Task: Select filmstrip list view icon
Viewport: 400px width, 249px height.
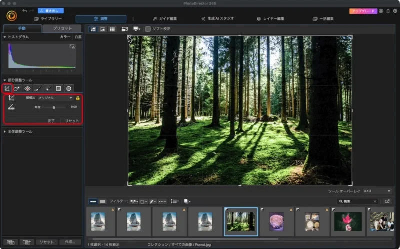Action: click(102, 202)
